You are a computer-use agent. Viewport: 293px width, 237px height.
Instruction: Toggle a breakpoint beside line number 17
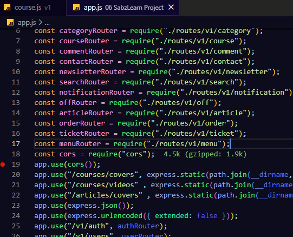pos(3,144)
